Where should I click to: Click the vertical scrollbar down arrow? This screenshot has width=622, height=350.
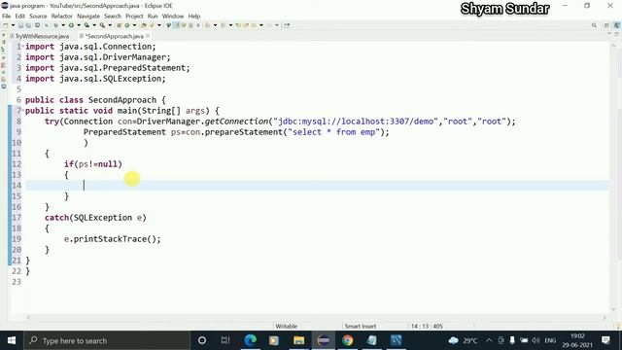click(613, 309)
